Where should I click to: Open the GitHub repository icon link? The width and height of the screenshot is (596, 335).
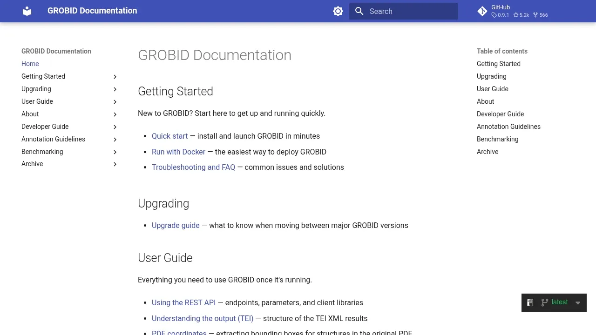[x=482, y=11]
